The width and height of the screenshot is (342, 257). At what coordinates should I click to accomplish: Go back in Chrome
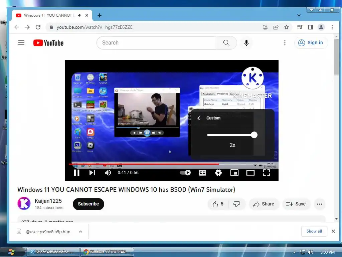point(17,27)
